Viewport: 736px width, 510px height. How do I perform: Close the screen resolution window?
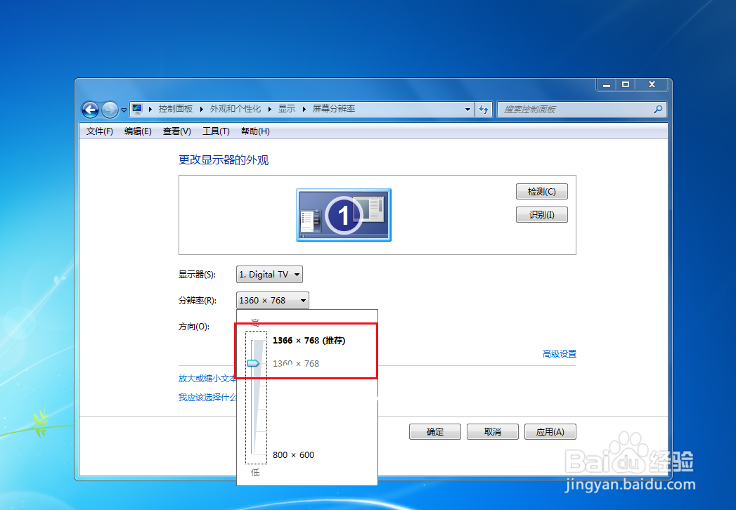(x=652, y=84)
